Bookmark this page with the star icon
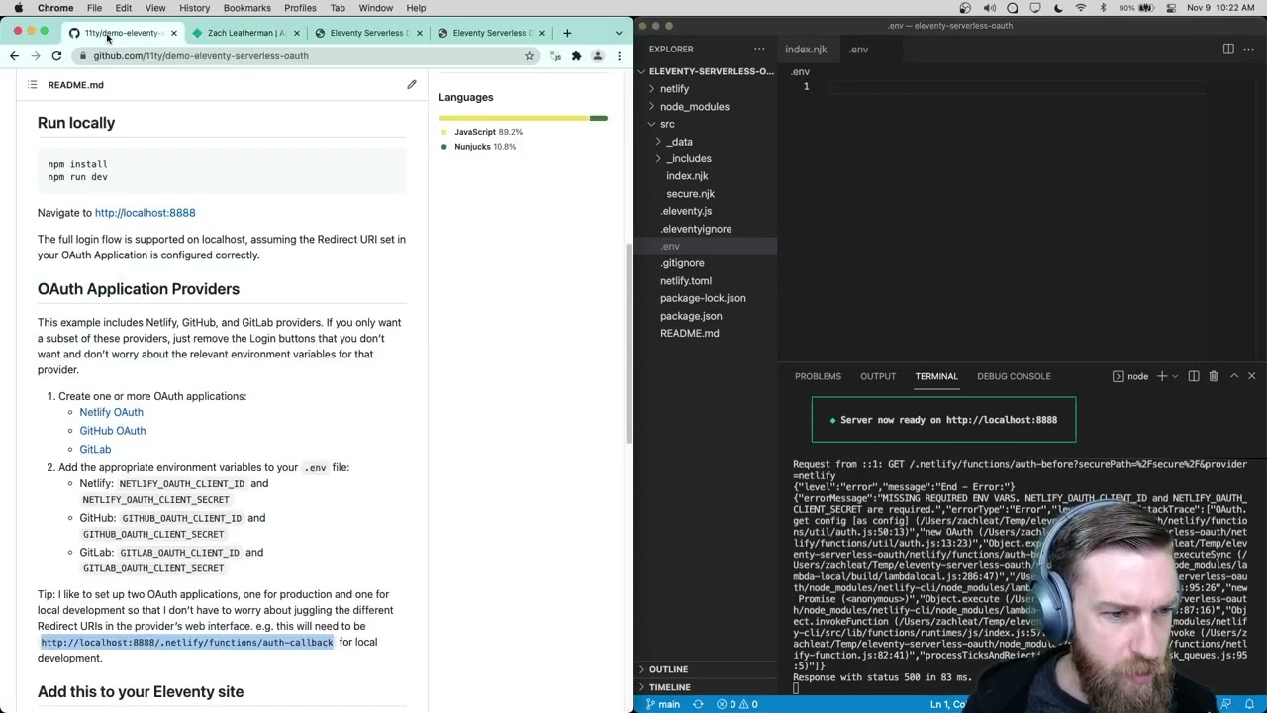 [x=529, y=56]
